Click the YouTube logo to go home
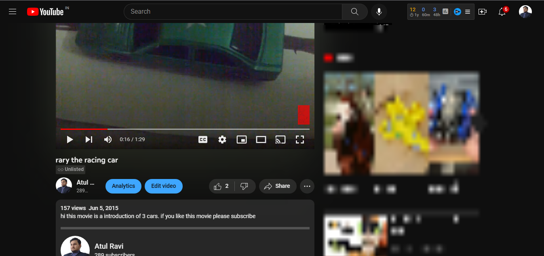 coord(45,12)
